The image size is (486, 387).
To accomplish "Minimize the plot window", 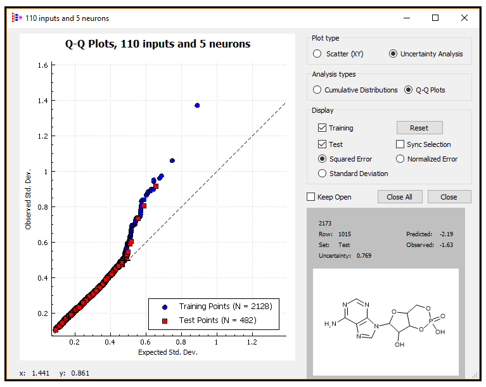I will [407, 18].
